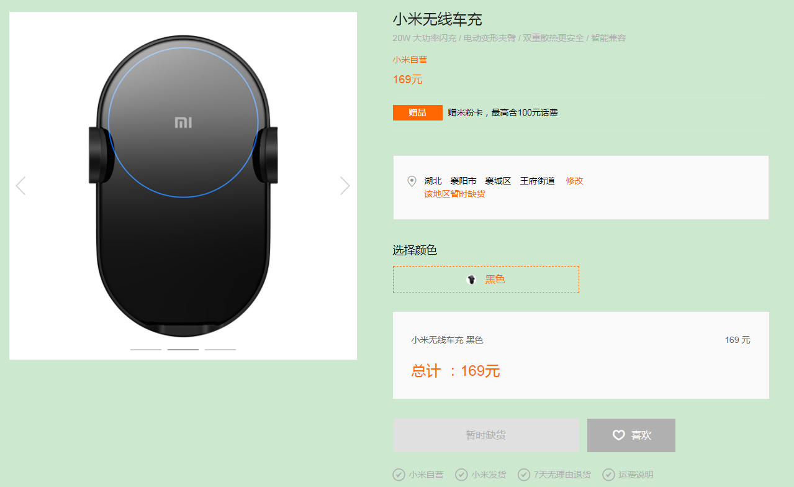
Task: Click the heart icon on the 喜欢 button
Action: coord(618,435)
